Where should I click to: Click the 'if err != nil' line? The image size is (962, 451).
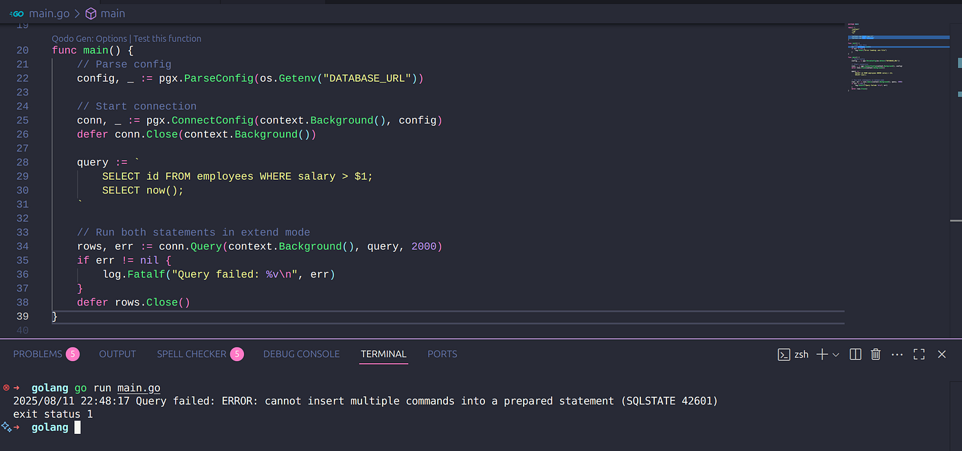(124, 261)
